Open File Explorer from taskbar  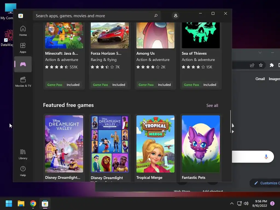pyautogui.click(x=21, y=203)
